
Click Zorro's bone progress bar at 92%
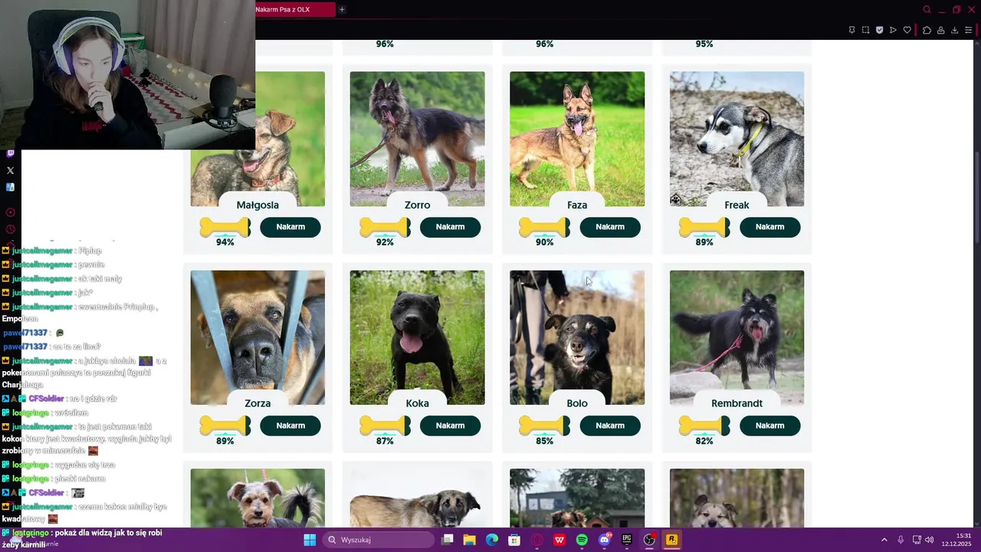click(x=385, y=227)
